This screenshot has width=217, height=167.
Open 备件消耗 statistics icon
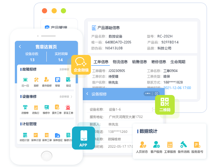(184, 144)
